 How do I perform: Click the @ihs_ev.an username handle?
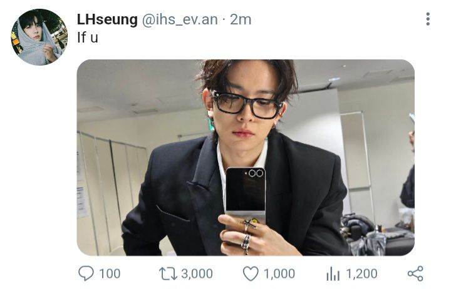click(x=180, y=20)
